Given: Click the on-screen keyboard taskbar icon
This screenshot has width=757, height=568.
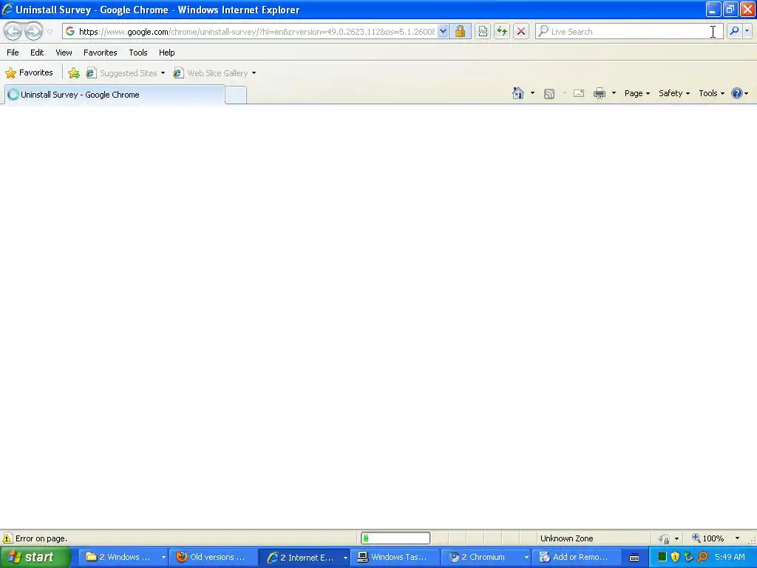Looking at the screenshot, I should pyautogui.click(x=634, y=558).
